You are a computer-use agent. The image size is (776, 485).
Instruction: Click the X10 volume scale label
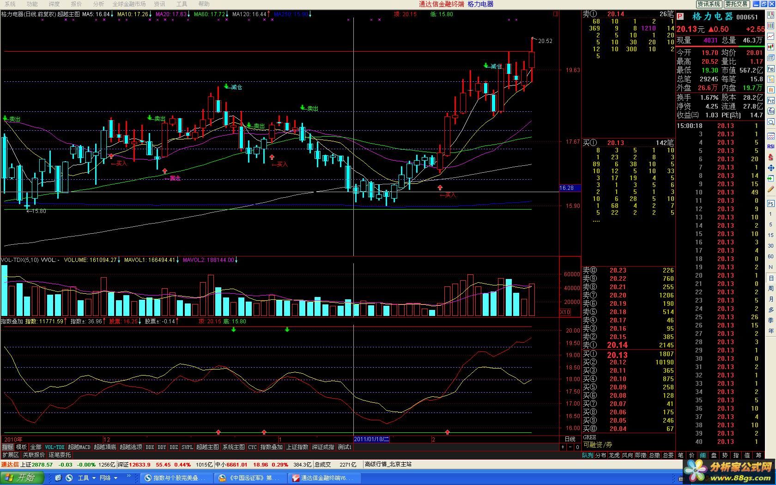click(x=565, y=312)
